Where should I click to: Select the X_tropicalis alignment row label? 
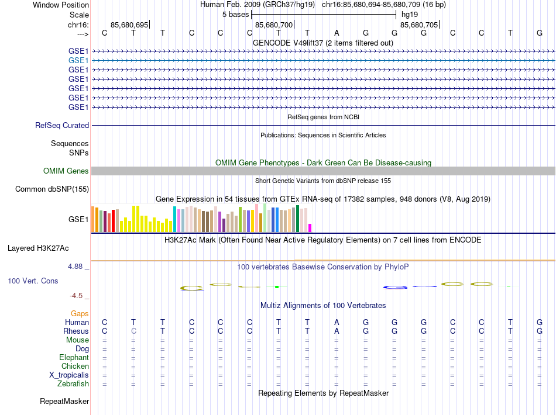(69, 375)
